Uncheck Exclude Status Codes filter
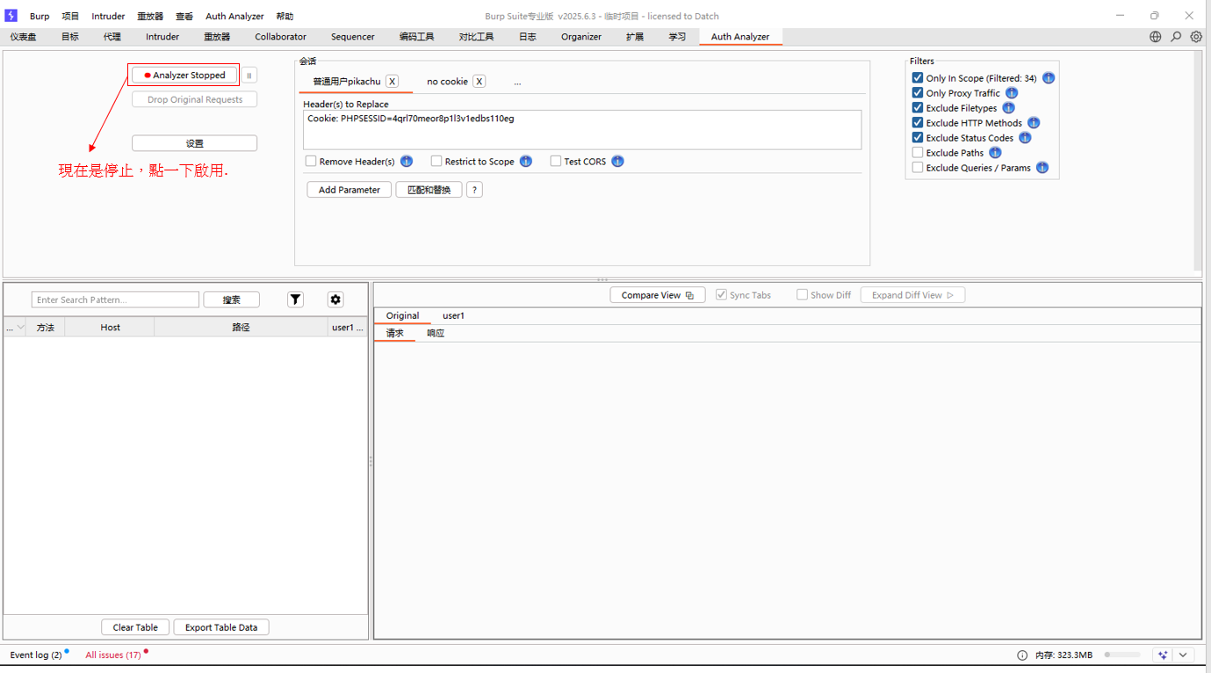Viewport: 1211px width, 673px height. 918,138
